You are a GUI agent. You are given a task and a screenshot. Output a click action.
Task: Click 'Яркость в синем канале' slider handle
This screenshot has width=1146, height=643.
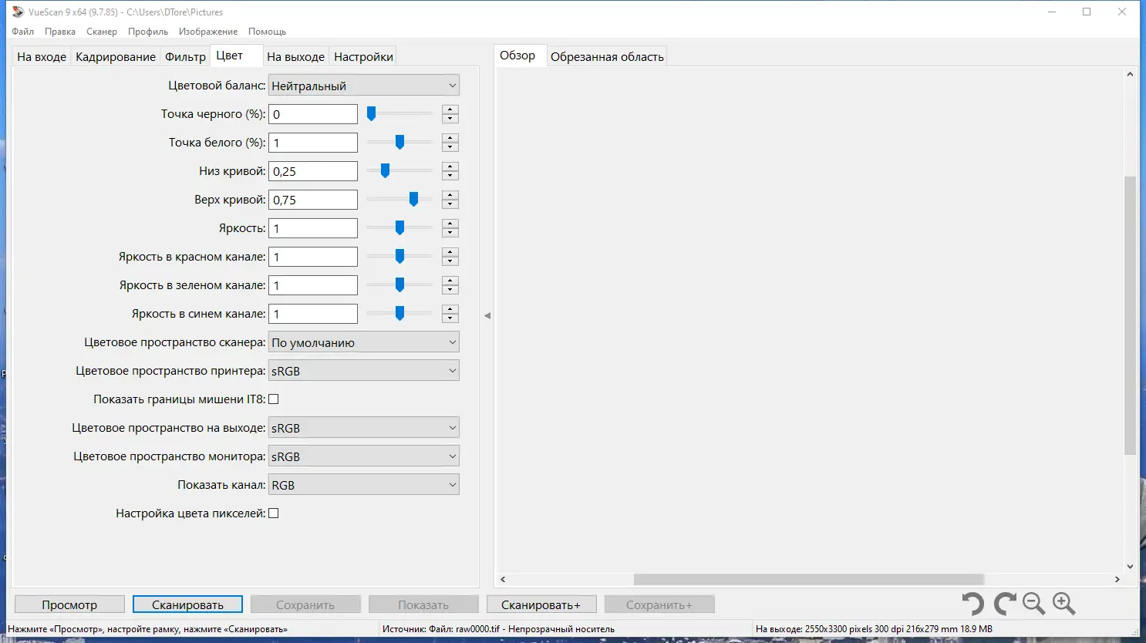point(399,314)
